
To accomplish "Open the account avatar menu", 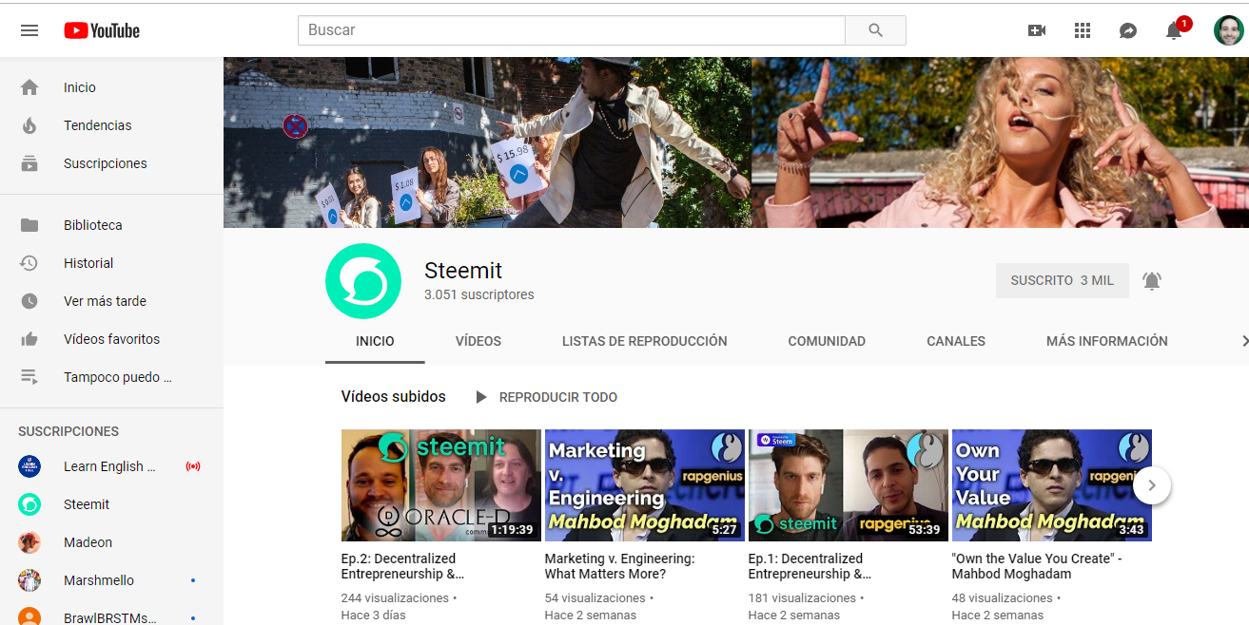I will [1229, 30].
